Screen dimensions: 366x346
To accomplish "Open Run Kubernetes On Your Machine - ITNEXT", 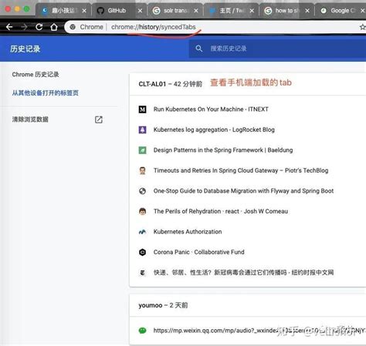I will coord(211,109).
